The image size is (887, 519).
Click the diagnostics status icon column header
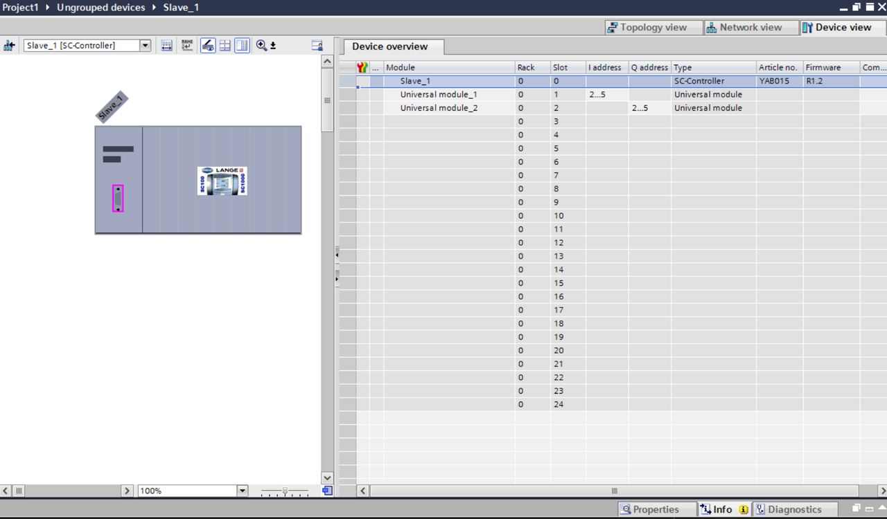tap(362, 68)
